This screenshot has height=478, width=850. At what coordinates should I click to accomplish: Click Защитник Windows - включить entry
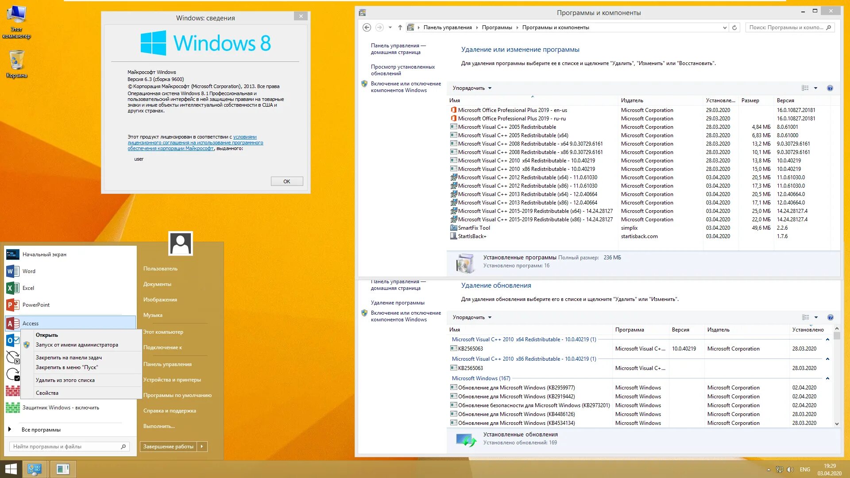pyautogui.click(x=70, y=408)
